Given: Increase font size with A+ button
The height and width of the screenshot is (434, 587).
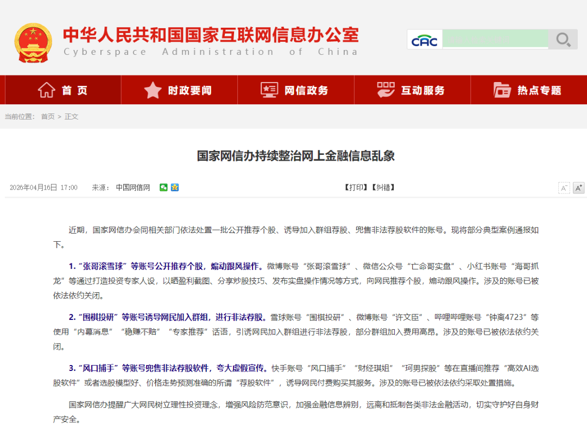Looking at the screenshot, I should point(578,188).
